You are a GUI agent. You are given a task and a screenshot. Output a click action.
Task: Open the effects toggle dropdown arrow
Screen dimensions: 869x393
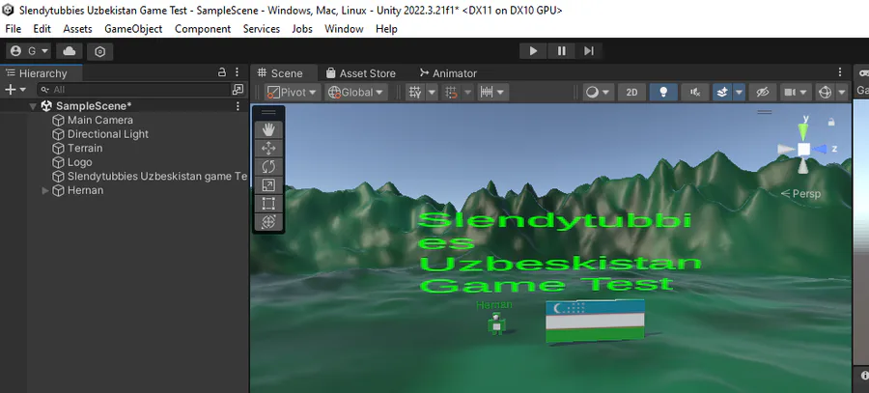(739, 92)
